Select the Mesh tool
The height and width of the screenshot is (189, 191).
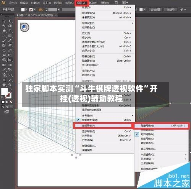coord(4,65)
